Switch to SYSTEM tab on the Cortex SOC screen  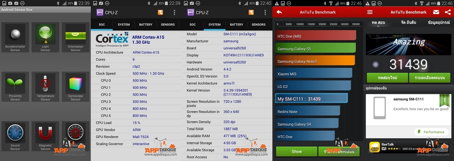coord(124,24)
